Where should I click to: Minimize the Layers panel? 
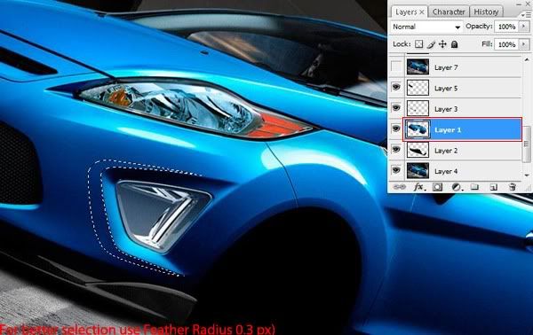tap(519, 4)
